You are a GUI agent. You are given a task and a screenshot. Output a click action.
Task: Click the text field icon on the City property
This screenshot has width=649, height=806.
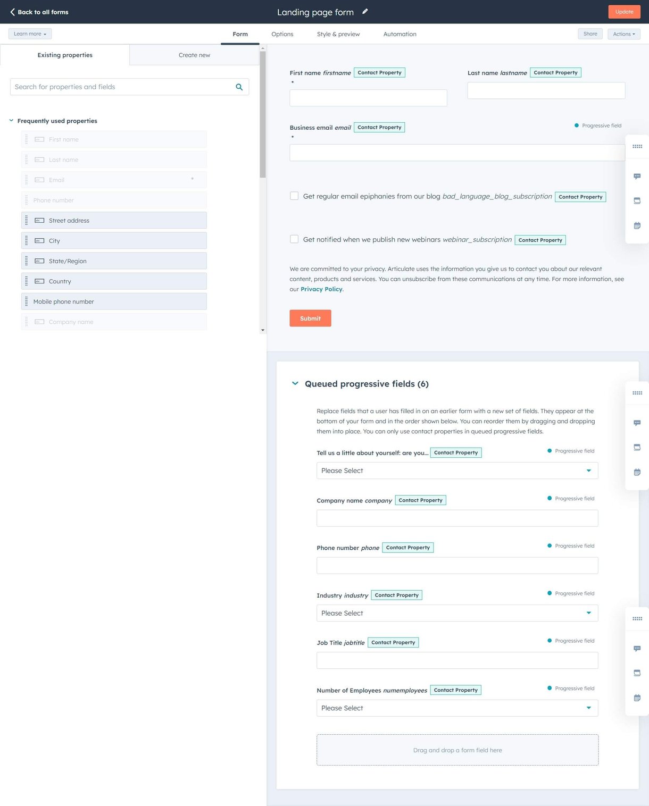click(x=39, y=241)
